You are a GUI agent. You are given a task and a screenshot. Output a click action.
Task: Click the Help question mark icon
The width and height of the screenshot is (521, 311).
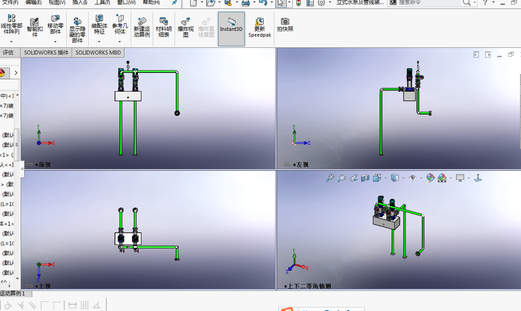pyautogui.click(x=485, y=3)
